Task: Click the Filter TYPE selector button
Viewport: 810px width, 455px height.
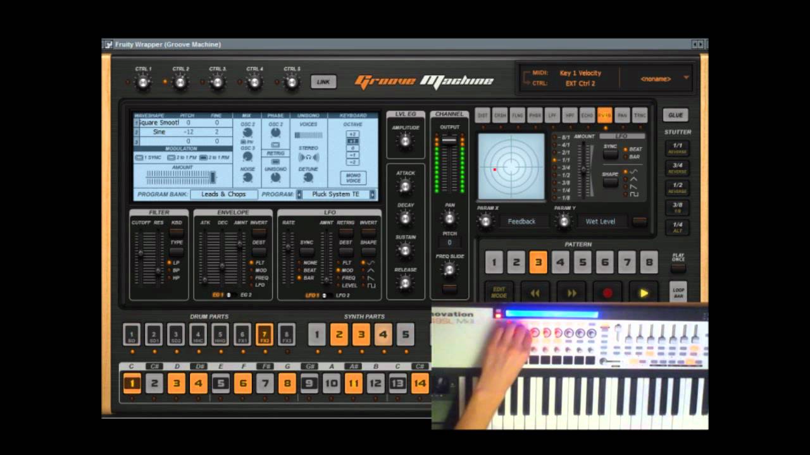Action: [x=177, y=251]
